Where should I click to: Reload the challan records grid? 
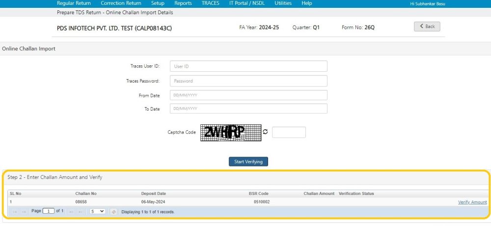pyautogui.click(x=114, y=212)
